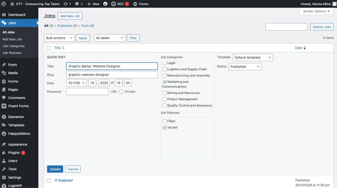Open the Bulk actions dropdown
337x188 pixels.
point(59,38)
